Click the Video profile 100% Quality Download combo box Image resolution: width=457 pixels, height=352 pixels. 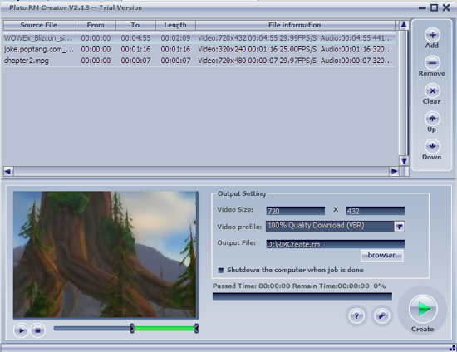pyautogui.click(x=335, y=227)
